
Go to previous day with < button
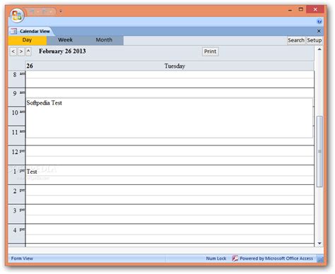point(13,52)
